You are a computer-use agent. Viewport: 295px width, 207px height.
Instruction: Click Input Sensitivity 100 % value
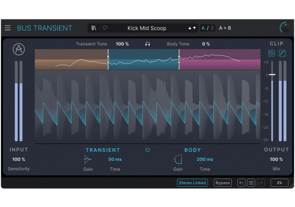(x=18, y=160)
